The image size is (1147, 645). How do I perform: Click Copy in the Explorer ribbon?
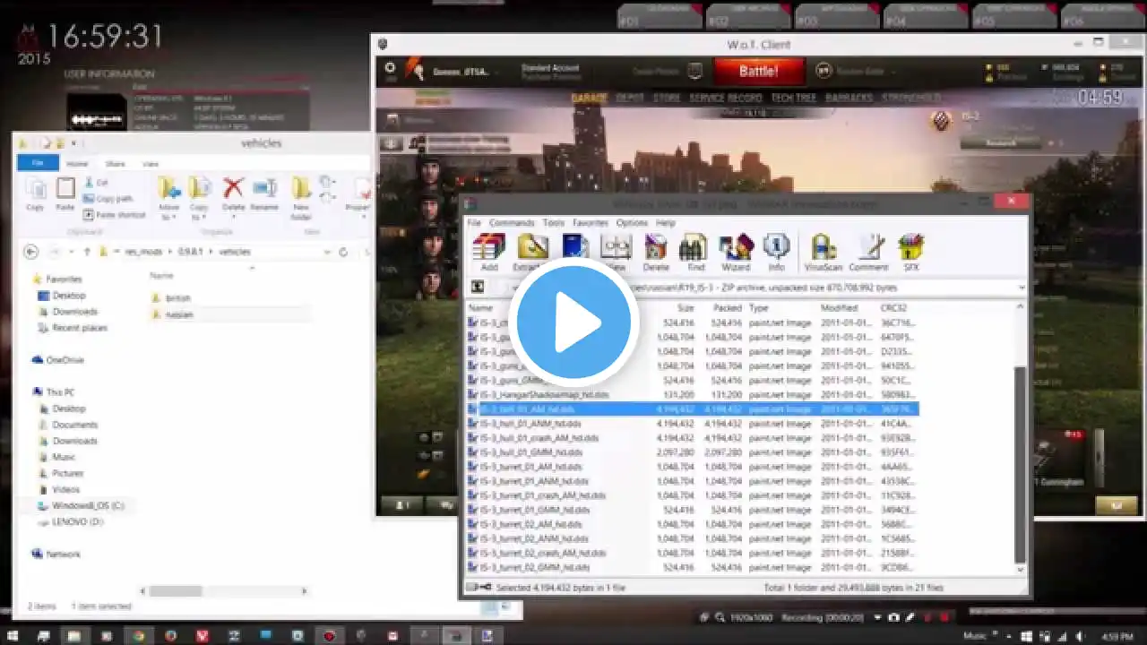tap(35, 193)
